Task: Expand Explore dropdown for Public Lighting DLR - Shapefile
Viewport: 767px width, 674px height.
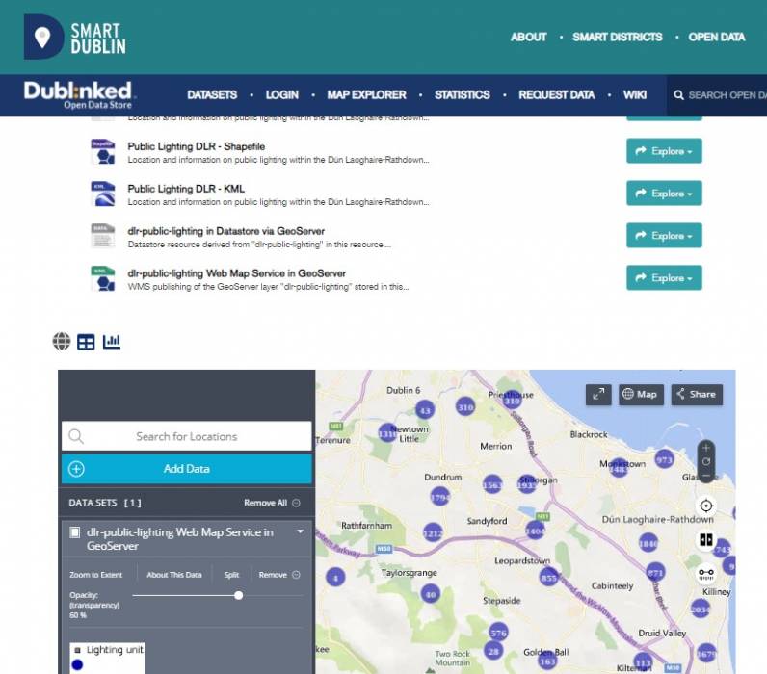Action: click(x=664, y=151)
